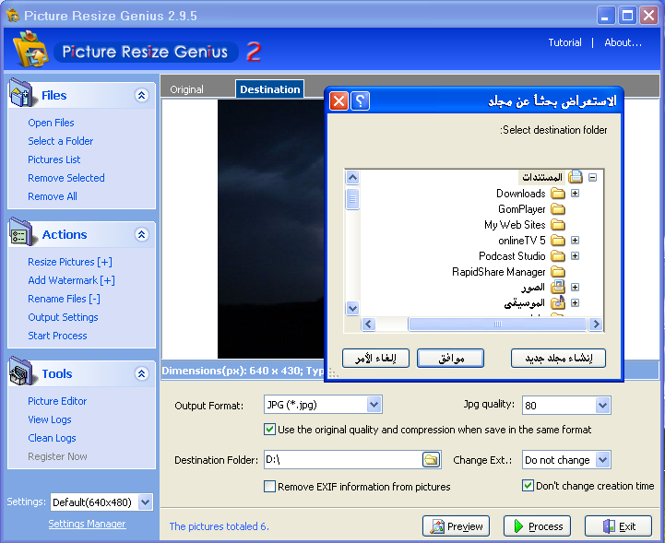Viewport: 665px width, 543px height.
Task: Click the browse folder icon beside Destination Folder
Action: coord(432,460)
